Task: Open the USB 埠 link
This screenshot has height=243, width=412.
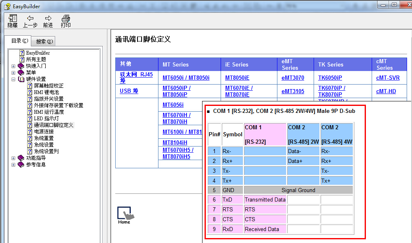Action: 129,91
